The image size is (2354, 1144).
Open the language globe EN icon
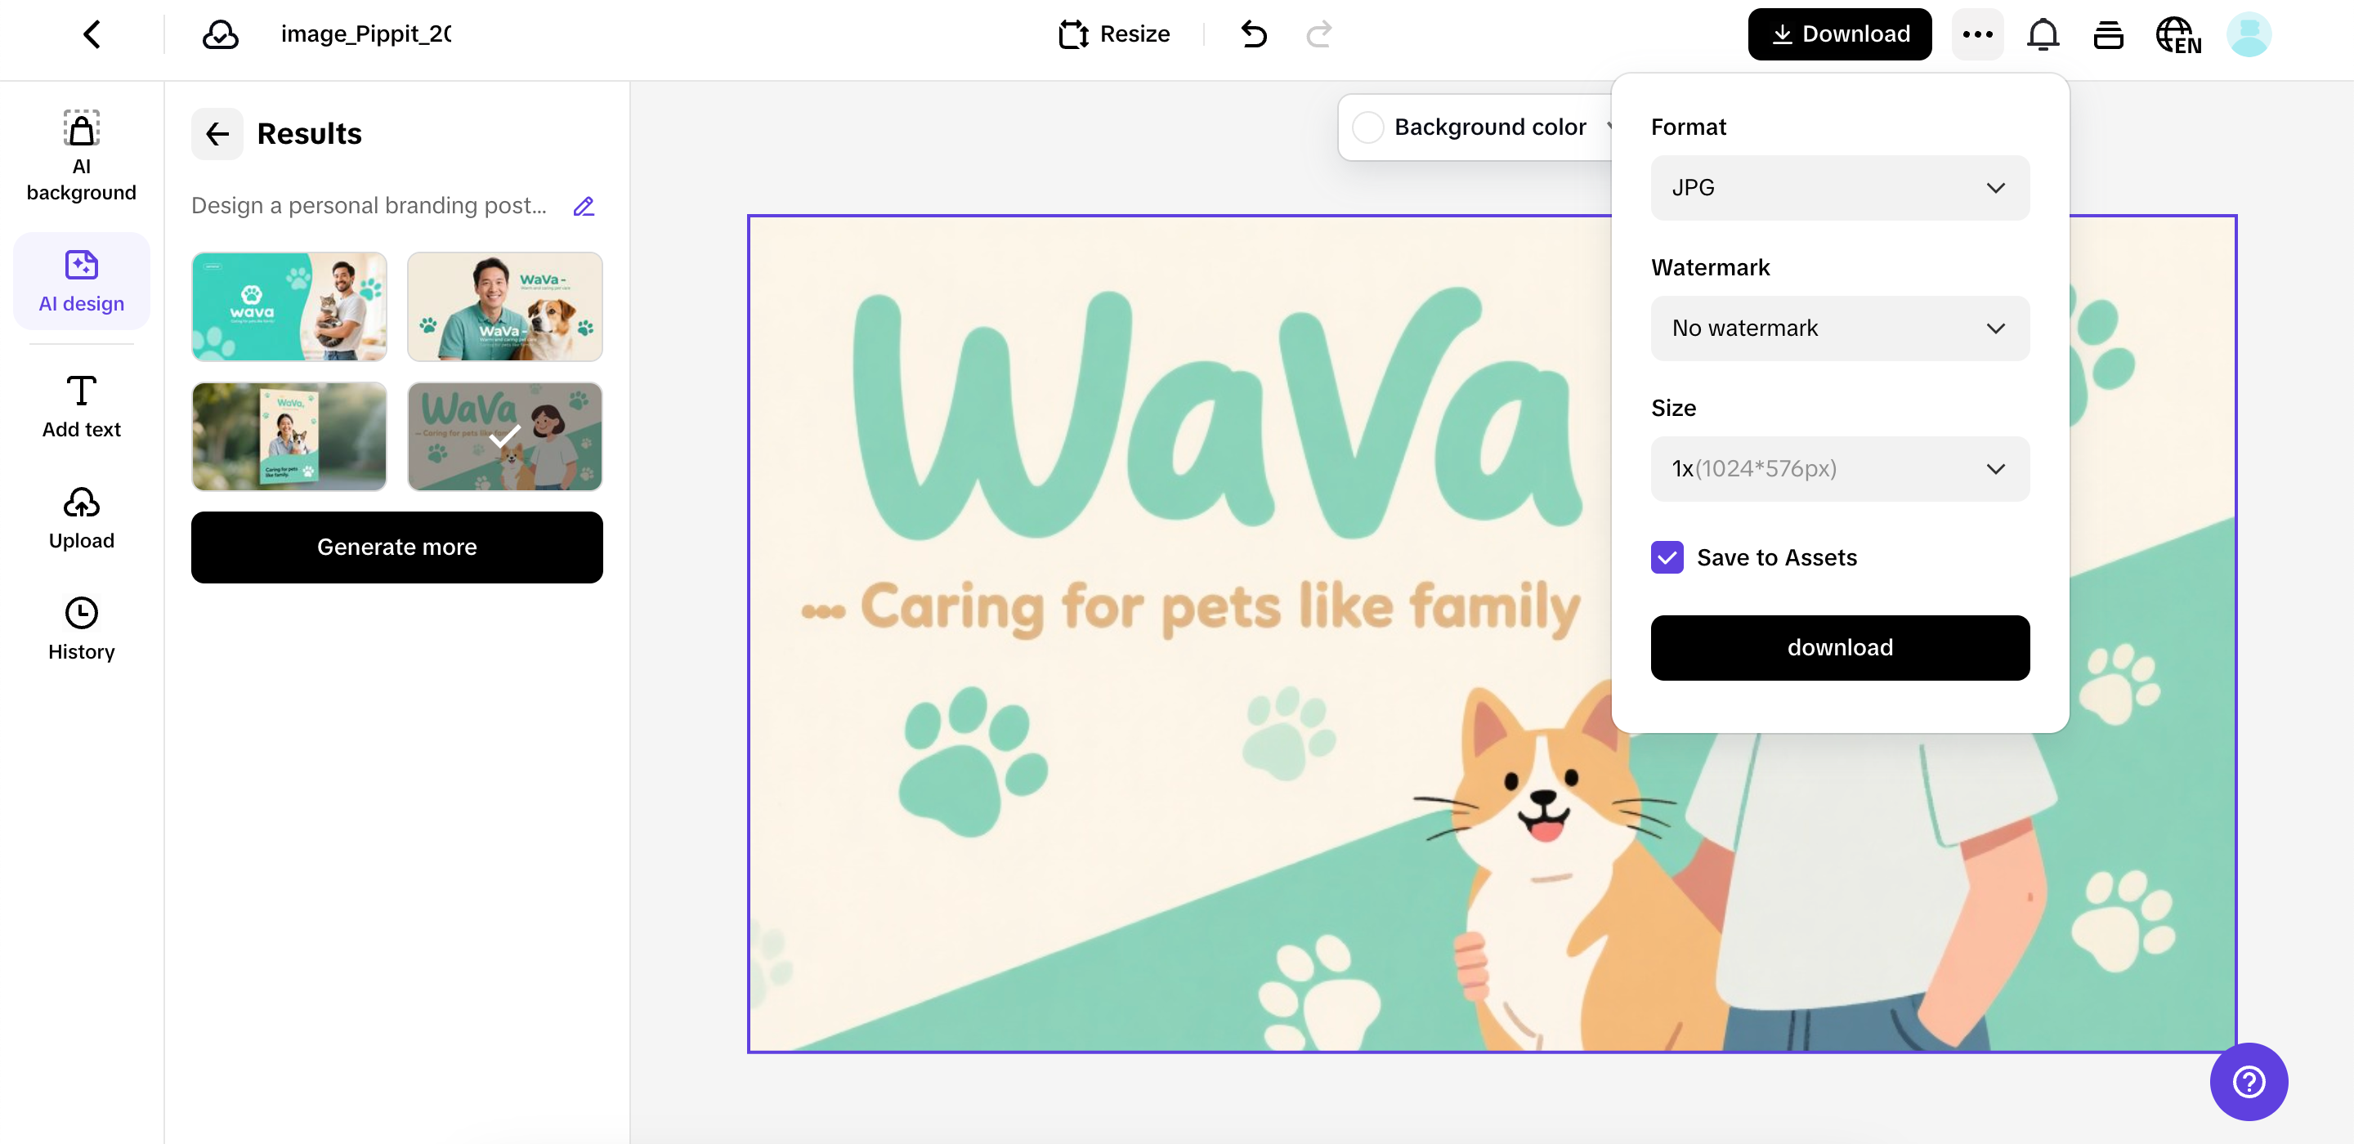[2177, 36]
